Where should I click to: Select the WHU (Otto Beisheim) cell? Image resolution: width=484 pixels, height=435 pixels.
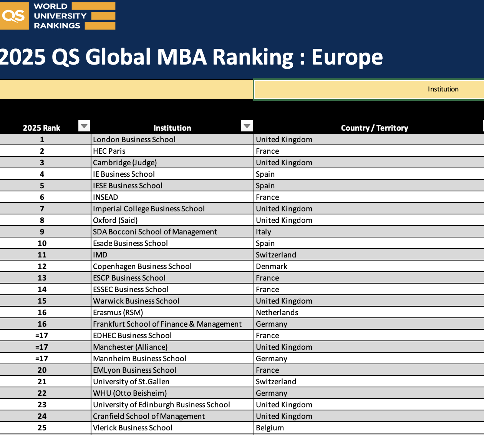pyautogui.click(x=130, y=393)
